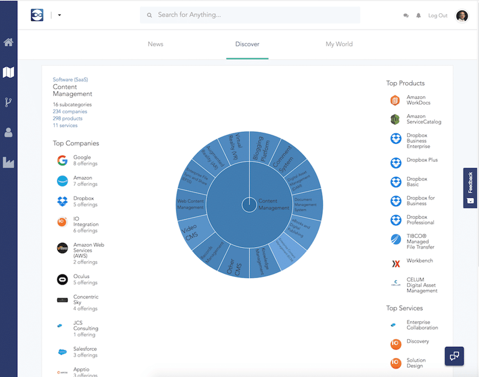Screen dimensions: 479x377
Task: Open the 11 services link
Action: click(x=65, y=125)
